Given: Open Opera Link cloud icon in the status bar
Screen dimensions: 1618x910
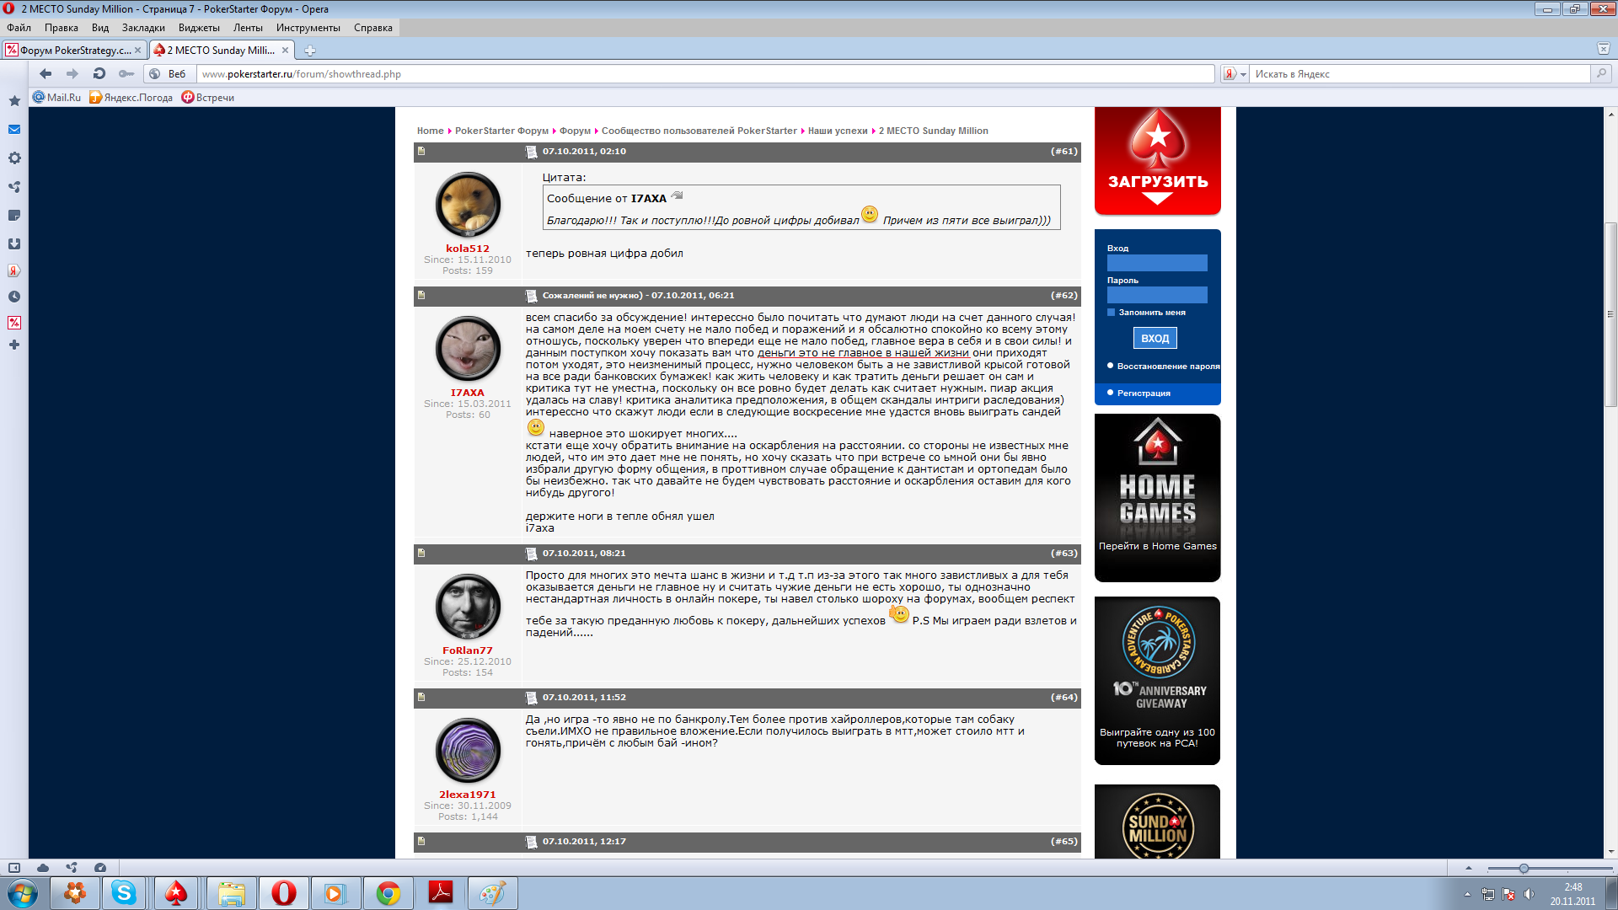Looking at the screenshot, I should click(x=43, y=868).
